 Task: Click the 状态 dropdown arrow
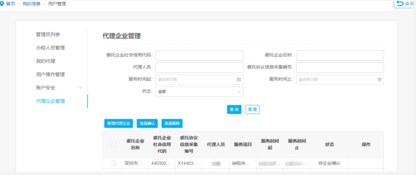238,91
